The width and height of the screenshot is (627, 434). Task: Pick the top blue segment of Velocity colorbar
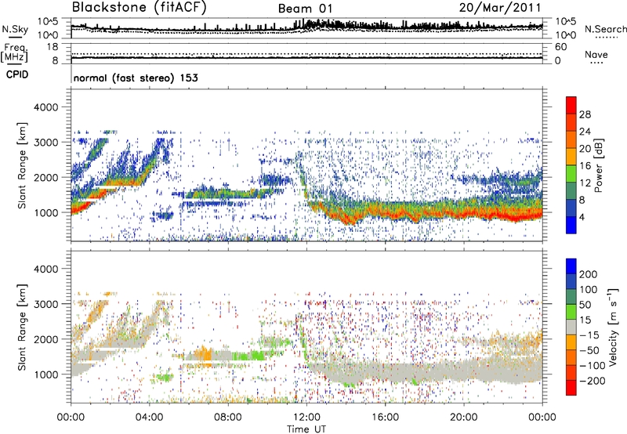click(571, 266)
